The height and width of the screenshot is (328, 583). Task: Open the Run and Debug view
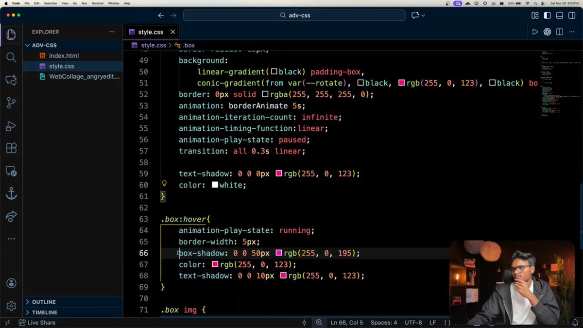(x=12, y=125)
